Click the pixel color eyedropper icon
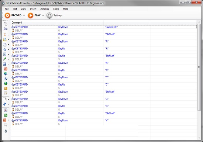The height and width of the screenshot is (142, 203). (x=5, y=59)
